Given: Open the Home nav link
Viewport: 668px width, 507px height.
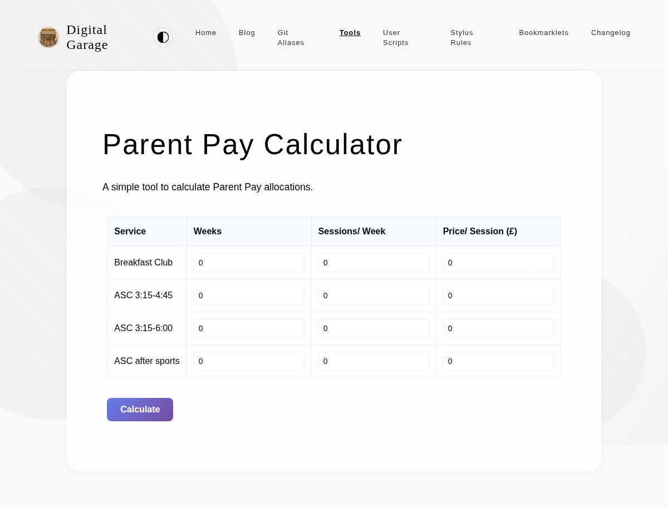Looking at the screenshot, I should click(x=206, y=33).
